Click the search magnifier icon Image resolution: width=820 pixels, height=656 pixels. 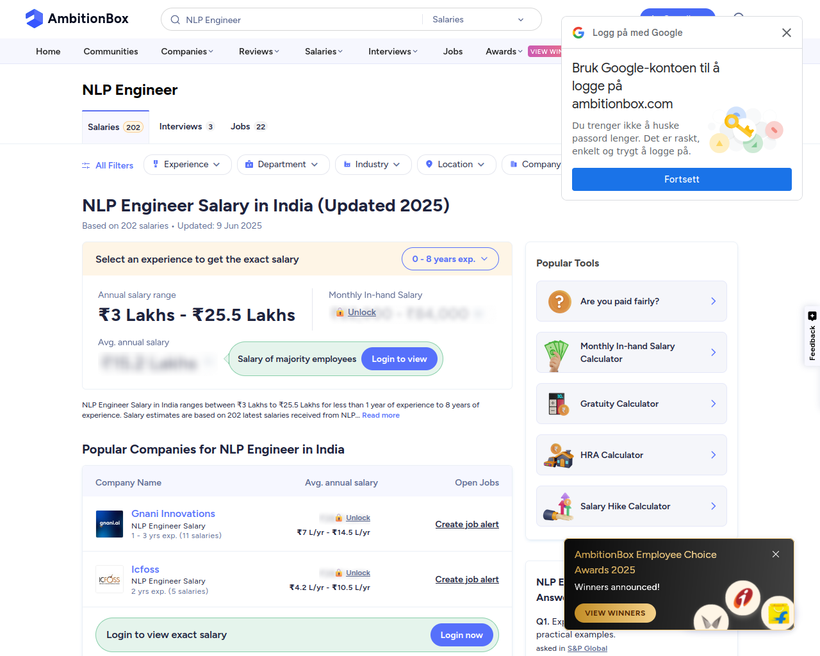175,20
